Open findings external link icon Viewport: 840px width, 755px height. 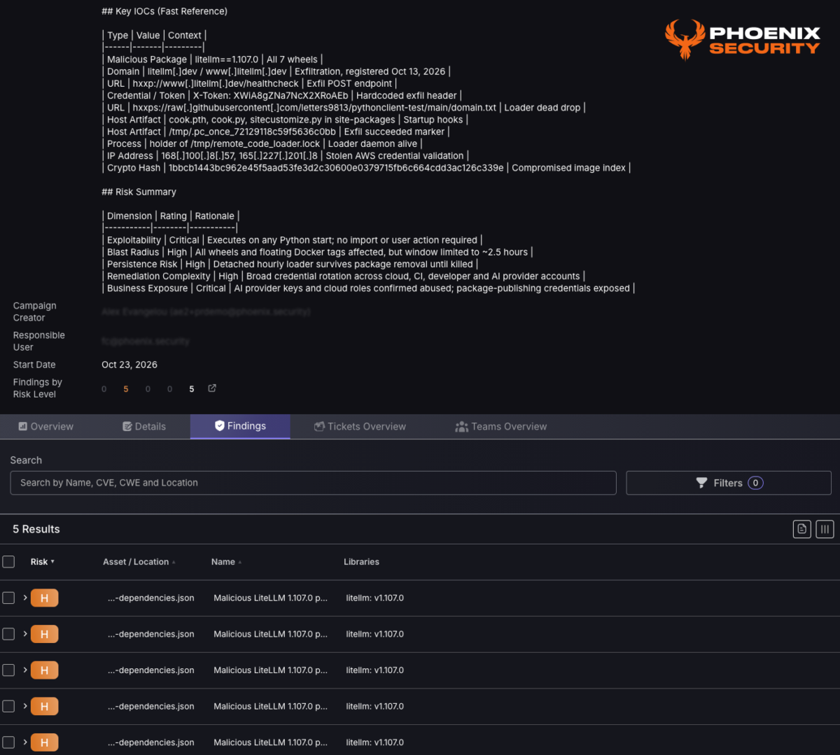click(x=212, y=388)
